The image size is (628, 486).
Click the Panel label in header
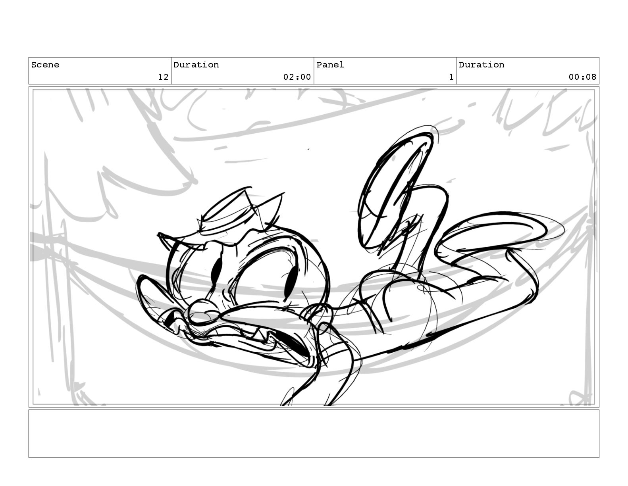(x=330, y=65)
